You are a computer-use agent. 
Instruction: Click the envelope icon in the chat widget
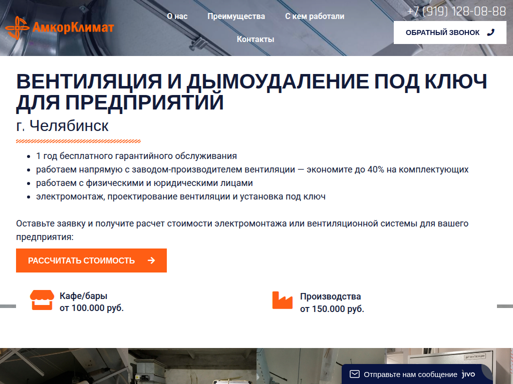[x=355, y=372]
